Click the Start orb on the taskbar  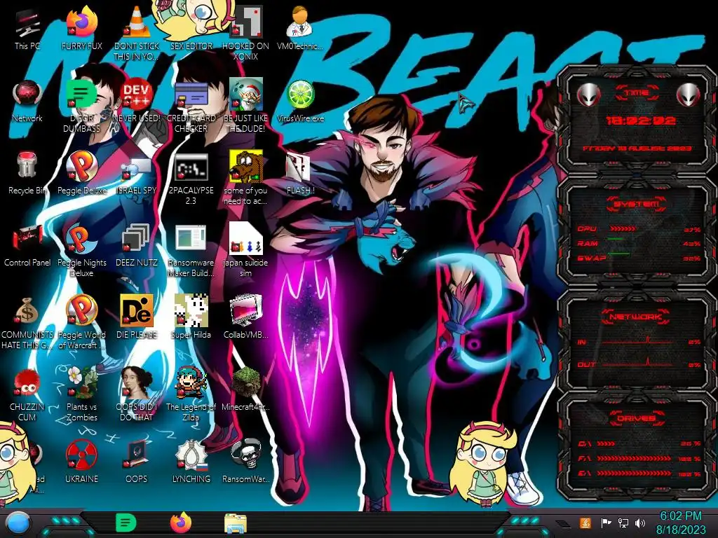18,523
